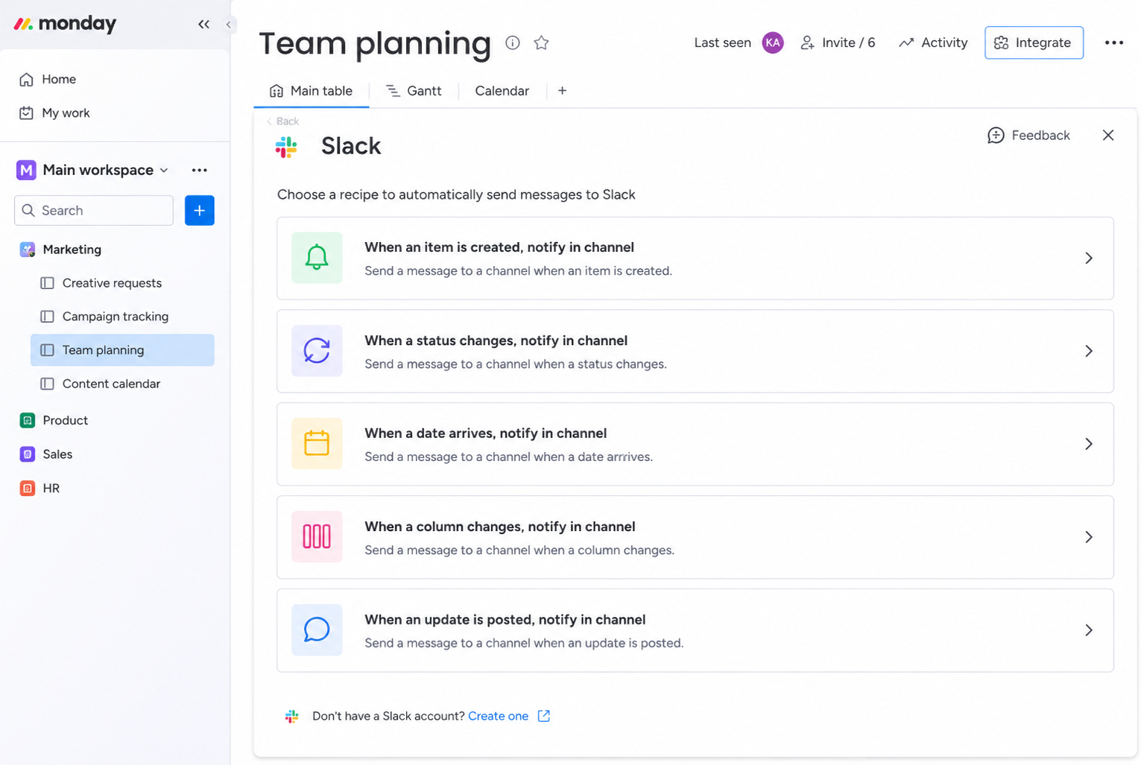This screenshot has width=1141, height=765.
Task: Add a new board view with plus
Action: pyautogui.click(x=562, y=91)
